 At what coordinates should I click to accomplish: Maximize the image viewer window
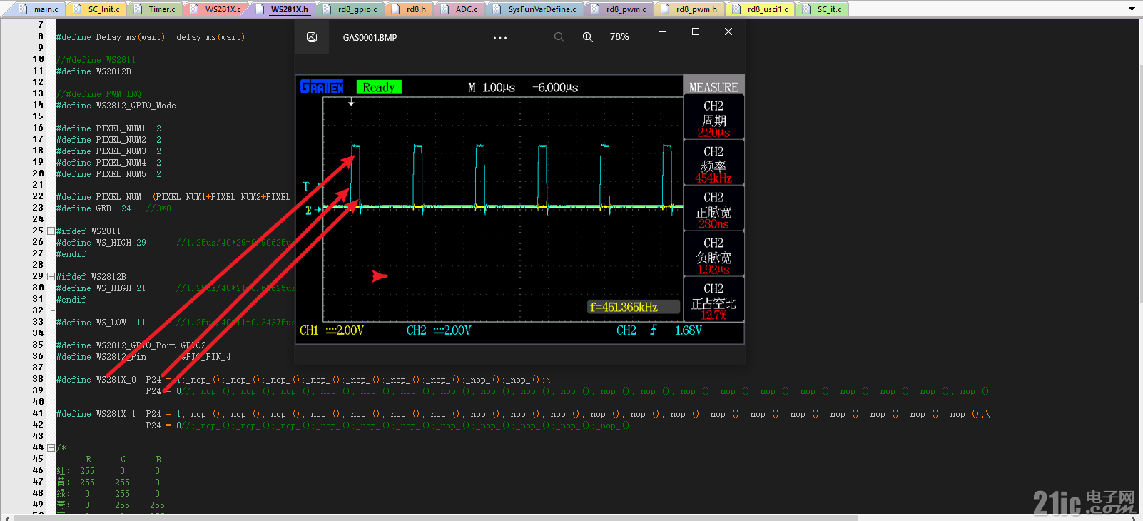pyautogui.click(x=696, y=31)
